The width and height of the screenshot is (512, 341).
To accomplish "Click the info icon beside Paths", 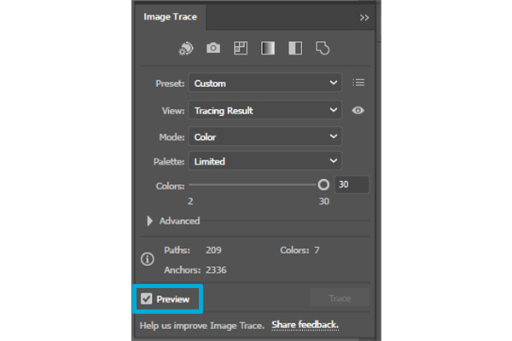I will coord(147,258).
